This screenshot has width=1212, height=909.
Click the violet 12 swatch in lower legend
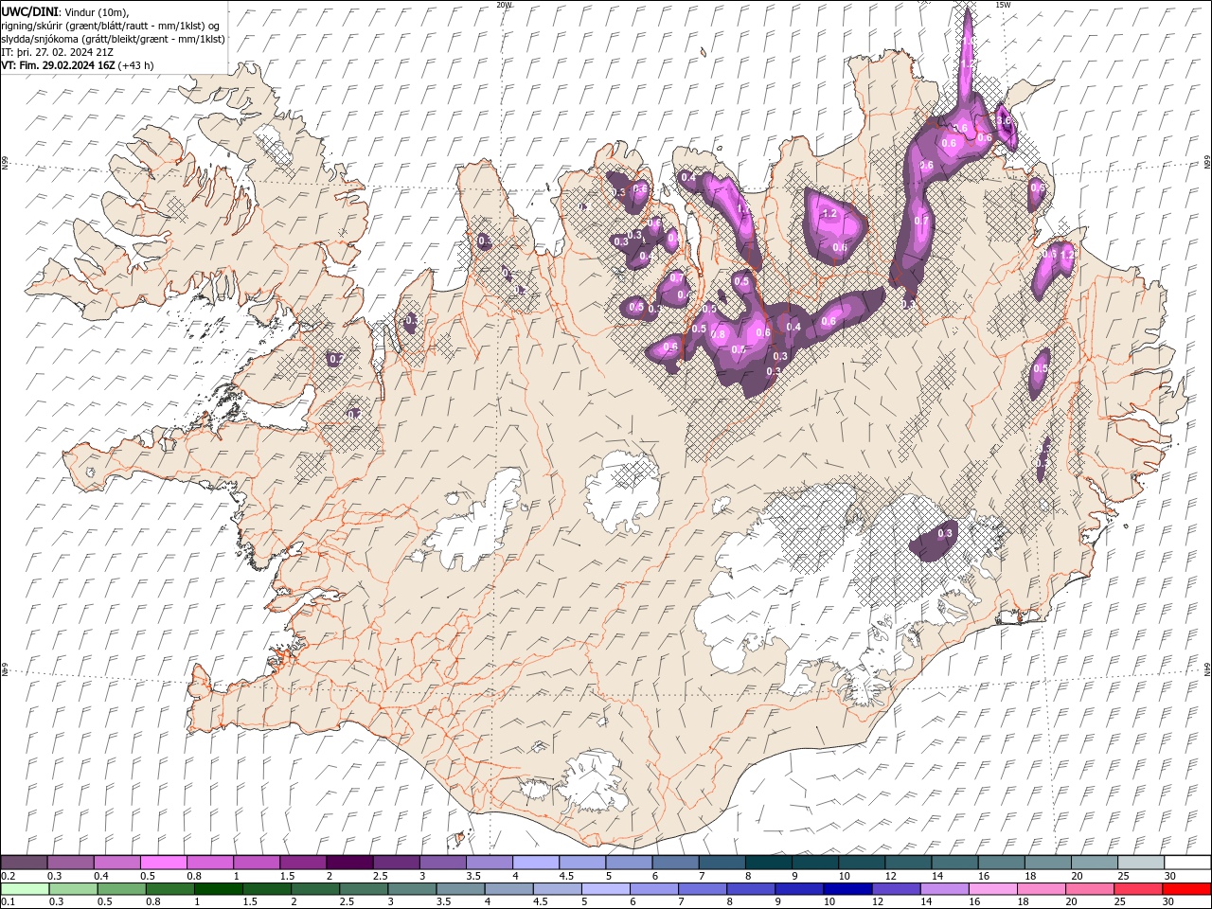click(895, 889)
